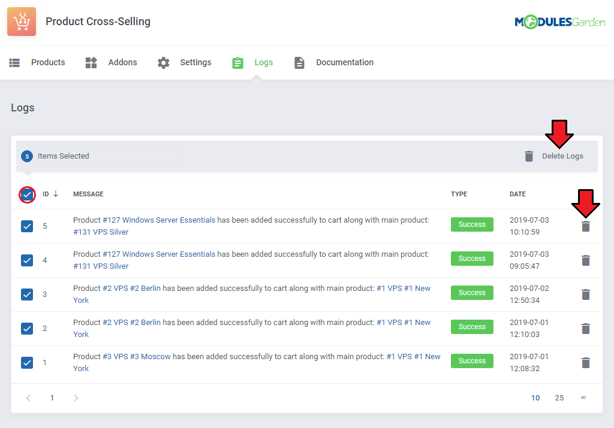Click the Success badge in log 1
614x428 pixels.
(x=472, y=361)
